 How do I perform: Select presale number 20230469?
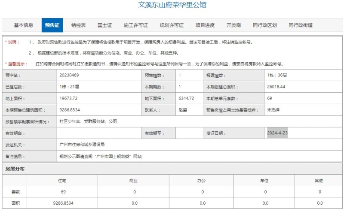click(69, 75)
